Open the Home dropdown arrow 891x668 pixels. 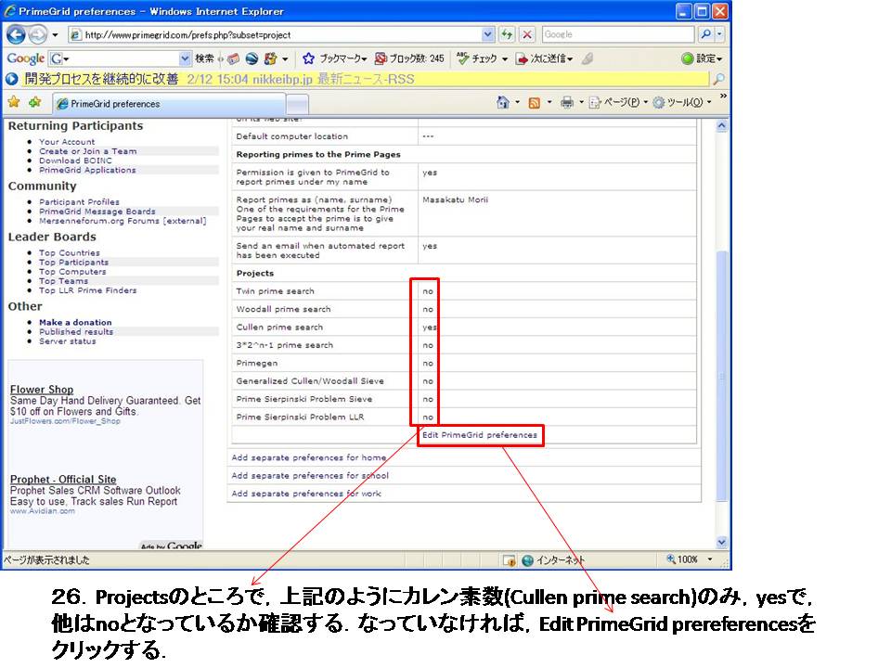517,102
